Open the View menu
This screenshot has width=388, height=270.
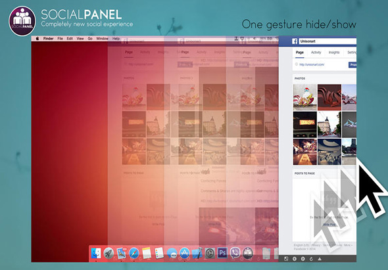click(x=80, y=39)
